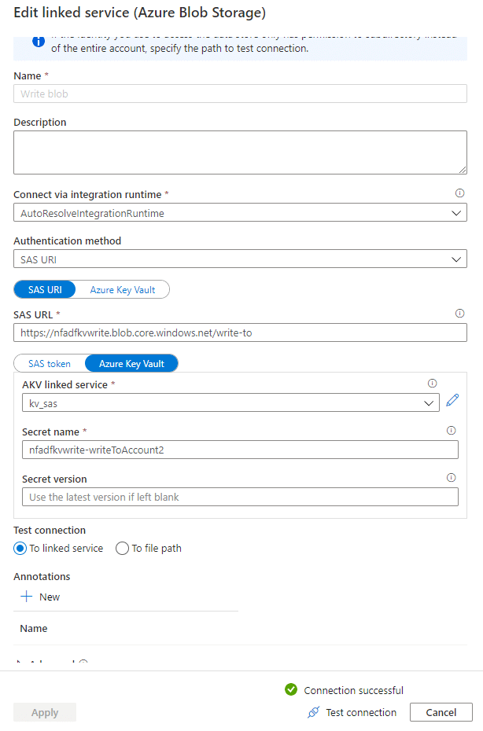Click into the Description text area
The image size is (483, 731).
[240, 152]
